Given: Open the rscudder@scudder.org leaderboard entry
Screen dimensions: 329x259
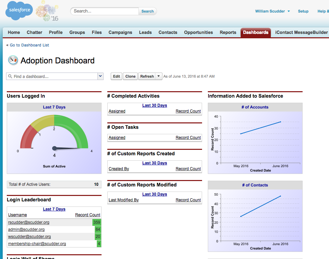Looking at the screenshot, I should (x=29, y=222).
